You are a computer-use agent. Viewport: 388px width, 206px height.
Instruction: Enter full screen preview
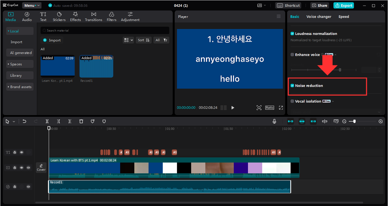pyautogui.click(x=281, y=108)
